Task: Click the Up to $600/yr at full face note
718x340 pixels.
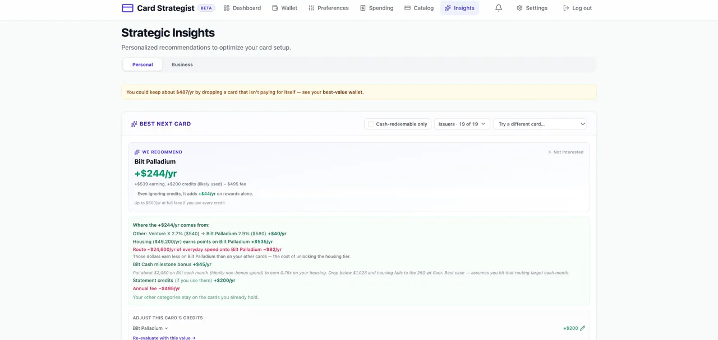Action: tap(180, 203)
